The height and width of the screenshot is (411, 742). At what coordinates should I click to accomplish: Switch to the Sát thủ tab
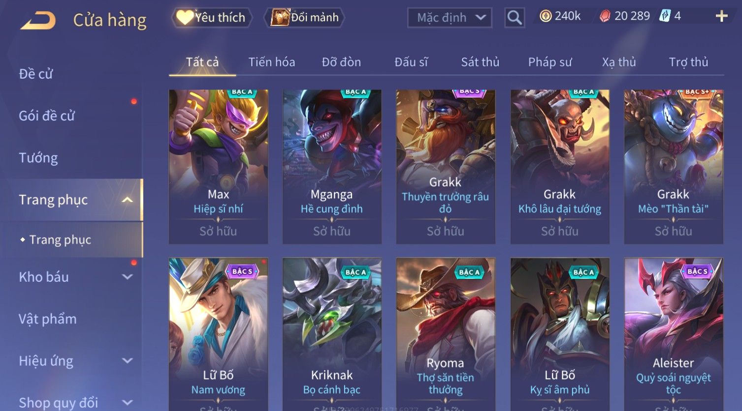pos(480,62)
